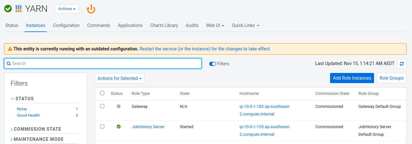Select the Gateway row checkbox
The height and width of the screenshot is (144, 412).
[102, 106]
